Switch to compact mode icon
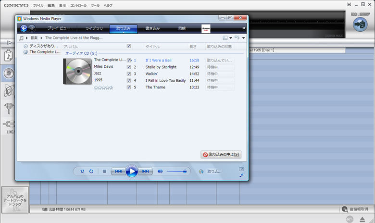Screen dimensions: 375x223 pyautogui.click(x=241, y=175)
